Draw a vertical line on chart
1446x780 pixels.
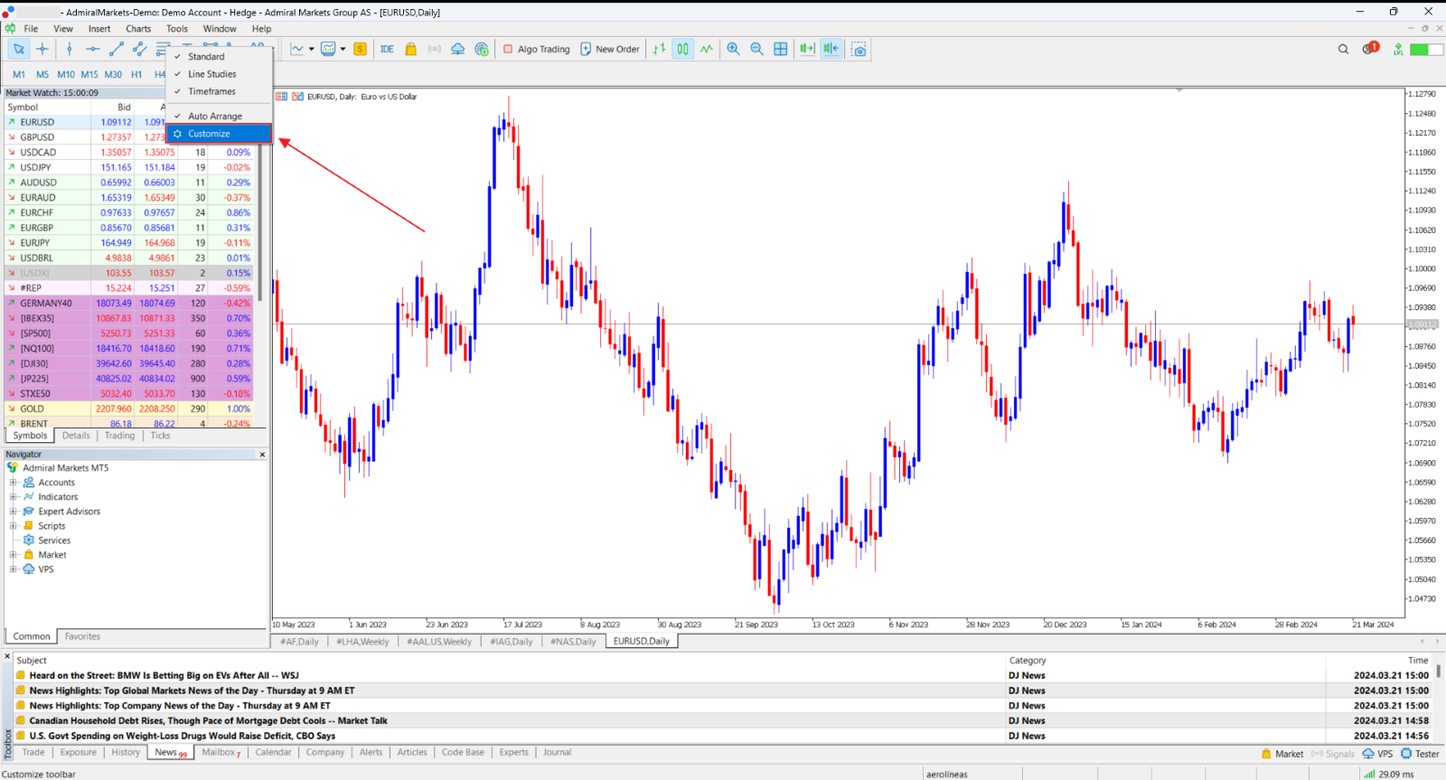coord(69,49)
